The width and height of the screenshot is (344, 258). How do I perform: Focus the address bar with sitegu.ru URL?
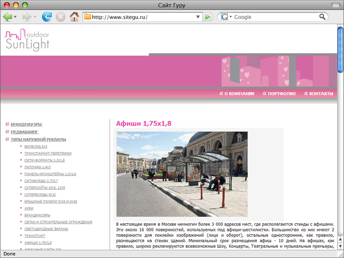143,17
